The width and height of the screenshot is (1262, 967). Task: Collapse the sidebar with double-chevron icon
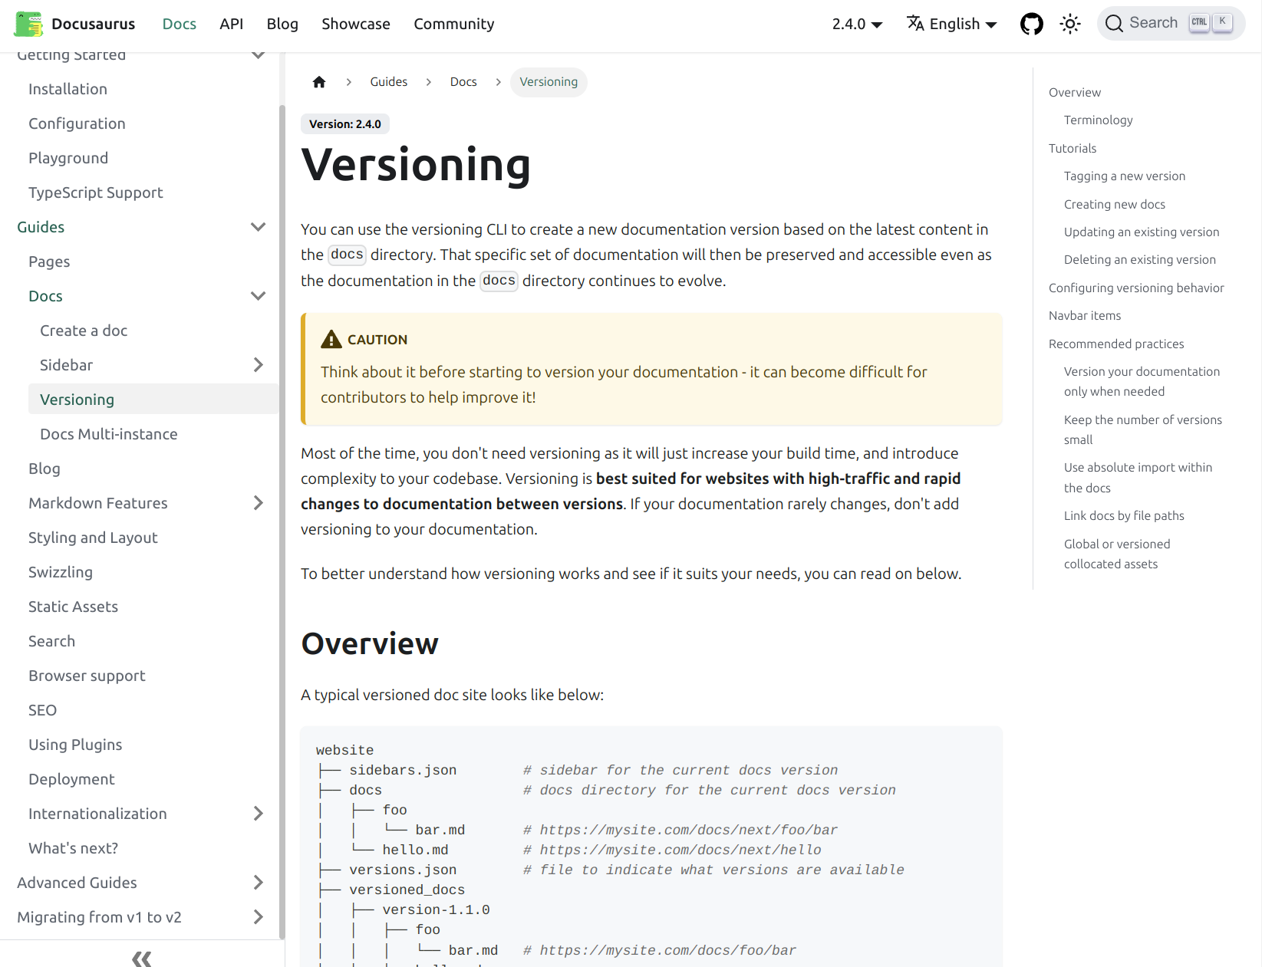(142, 957)
